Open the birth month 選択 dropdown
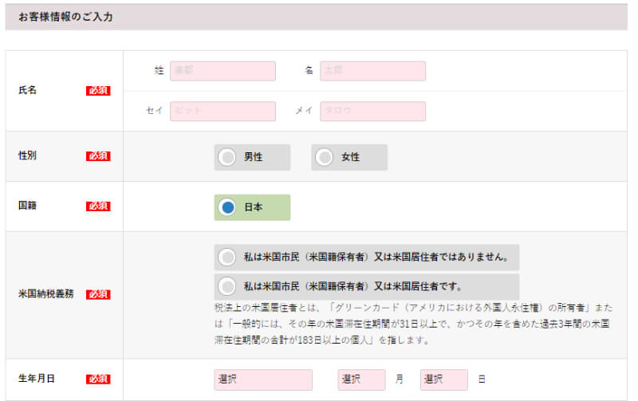The height and width of the screenshot is (401, 638). coord(361,379)
